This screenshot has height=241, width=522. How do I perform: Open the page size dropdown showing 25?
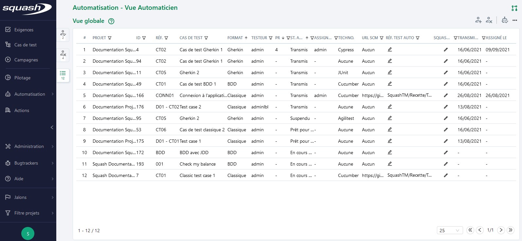[450, 230]
